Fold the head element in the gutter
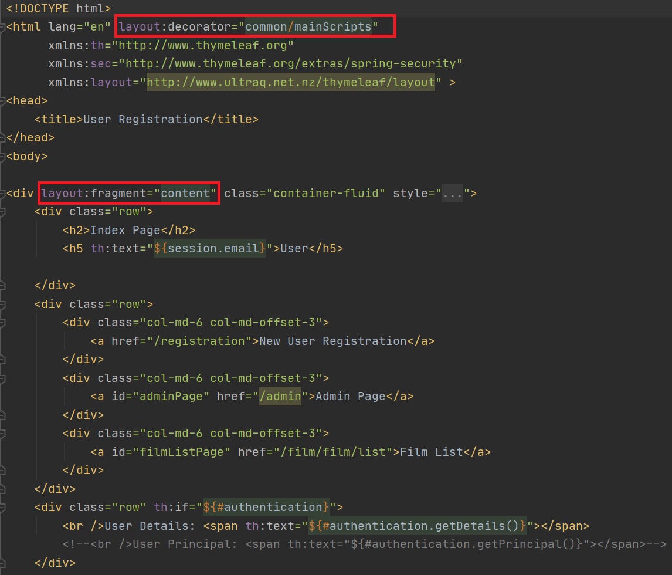 (2, 101)
